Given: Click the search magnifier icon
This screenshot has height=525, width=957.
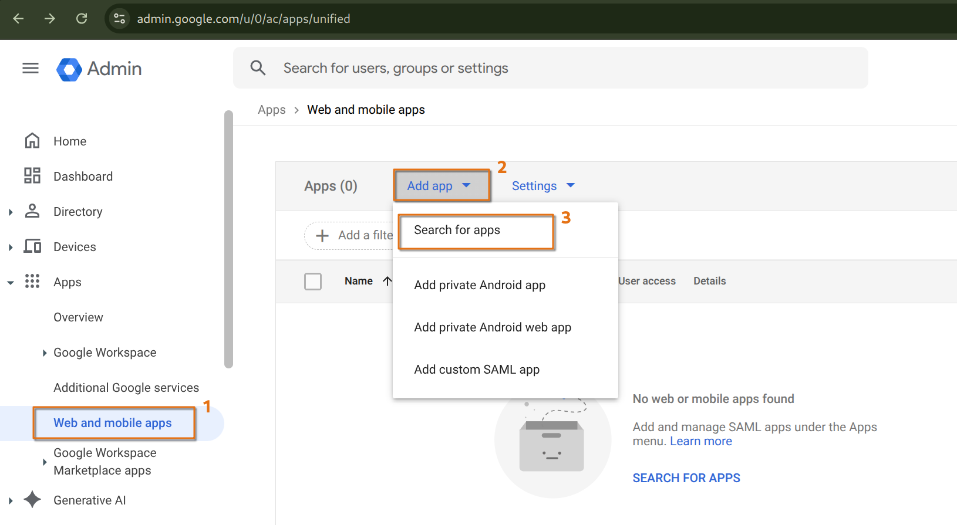Looking at the screenshot, I should pos(258,68).
